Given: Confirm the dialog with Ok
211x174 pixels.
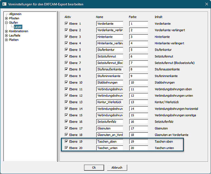Looking at the screenshot, I should tap(94, 168).
